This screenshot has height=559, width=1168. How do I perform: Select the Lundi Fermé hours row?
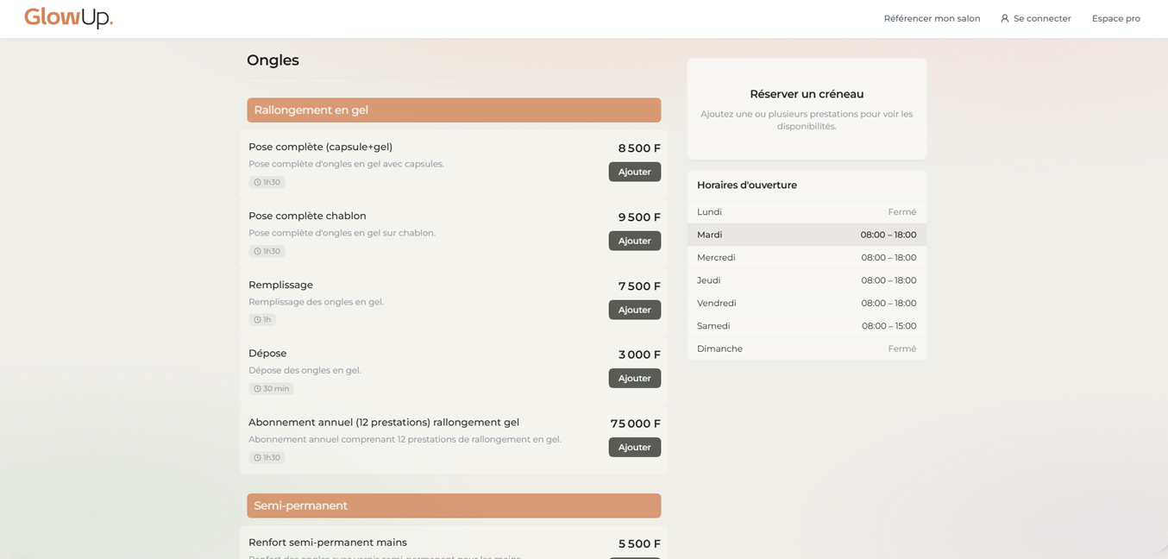[x=807, y=212]
